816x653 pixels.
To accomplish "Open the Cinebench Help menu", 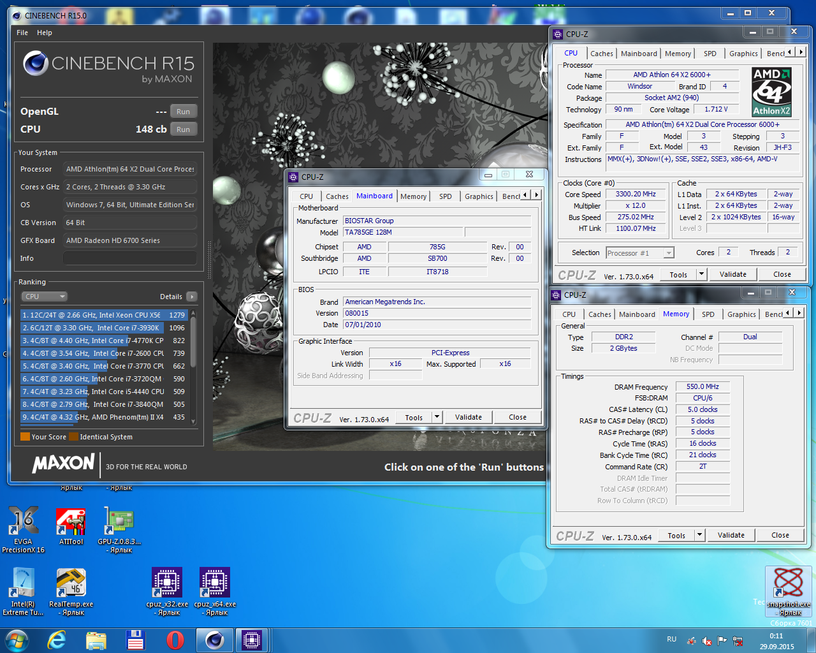I will (45, 33).
